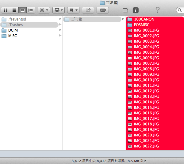Viewport: 184px width, 164px height.
Task: Expand the DCIM folder arrow
Action: (x=60, y=30)
